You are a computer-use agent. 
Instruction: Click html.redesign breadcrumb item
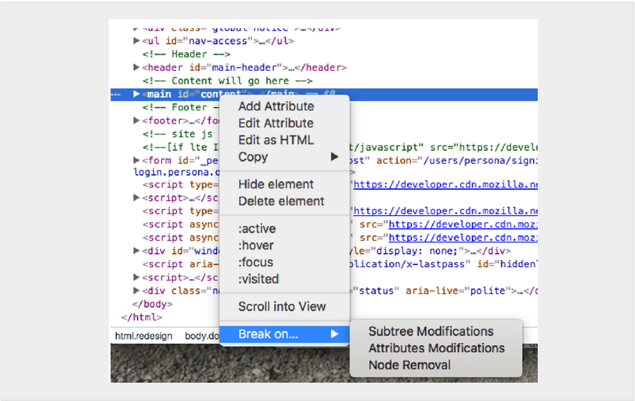coord(145,336)
